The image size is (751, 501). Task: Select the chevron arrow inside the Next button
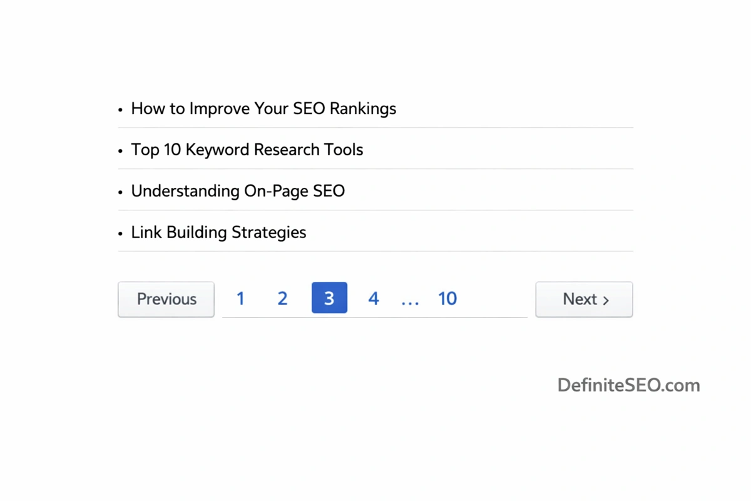[x=605, y=300]
